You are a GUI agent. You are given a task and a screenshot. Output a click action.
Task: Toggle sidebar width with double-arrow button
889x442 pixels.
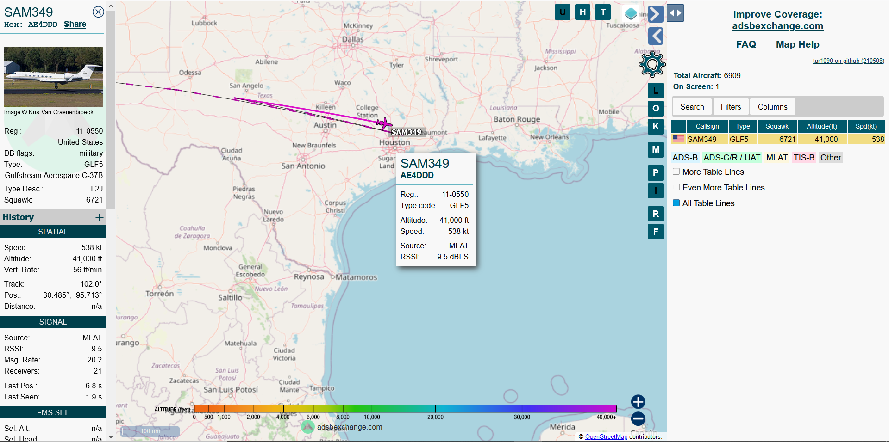click(x=676, y=13)
